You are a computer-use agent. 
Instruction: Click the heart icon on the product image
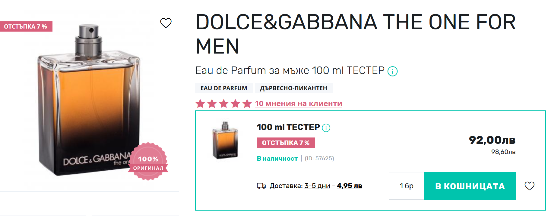coord(166,23)
